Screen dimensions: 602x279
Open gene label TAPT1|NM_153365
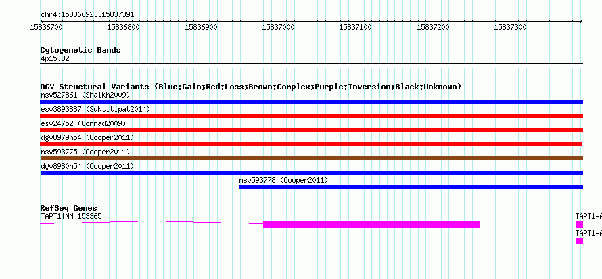pyautogui.click(x=71, y=216)
